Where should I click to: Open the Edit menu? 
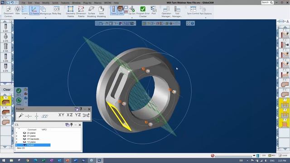pos(30,3)
